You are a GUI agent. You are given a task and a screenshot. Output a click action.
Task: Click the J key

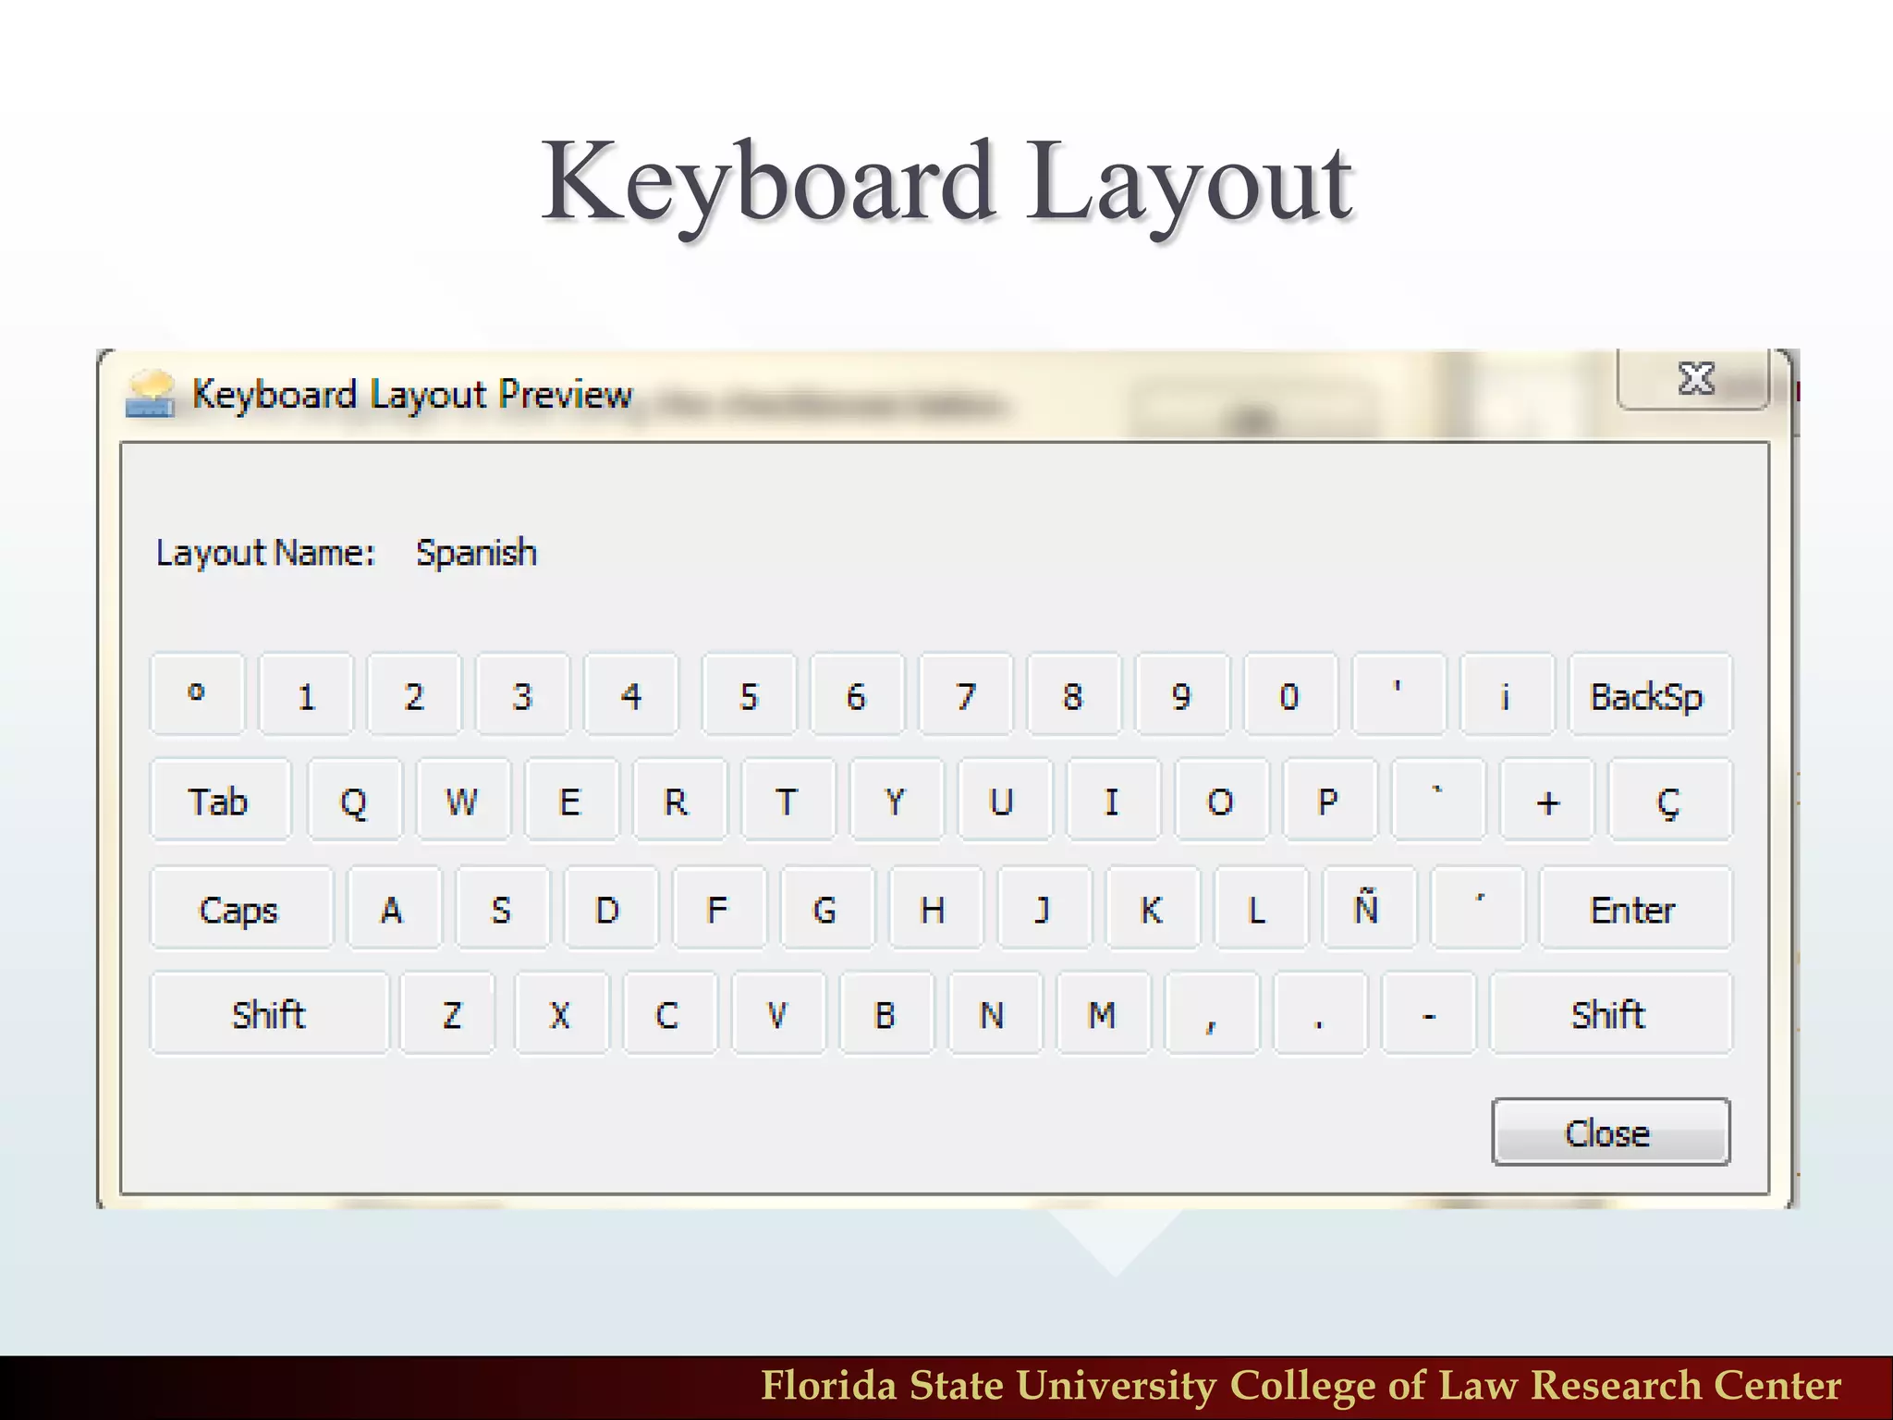[1044, 908]
